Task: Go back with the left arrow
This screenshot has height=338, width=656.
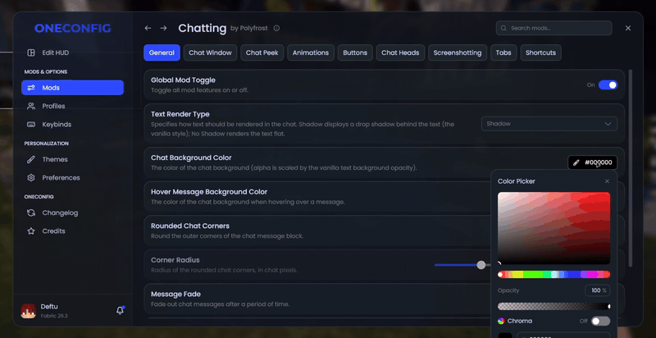Action: [x=148, y=28]
